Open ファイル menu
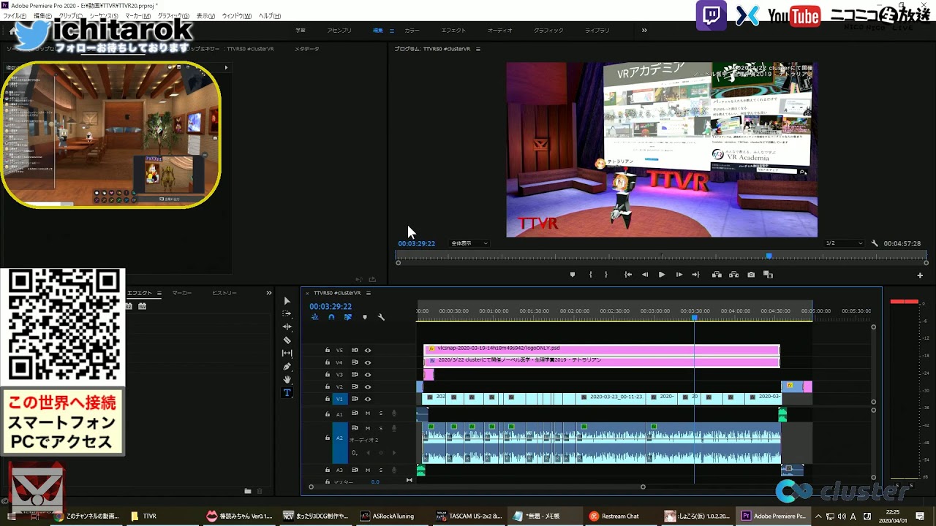 point(15,16)
